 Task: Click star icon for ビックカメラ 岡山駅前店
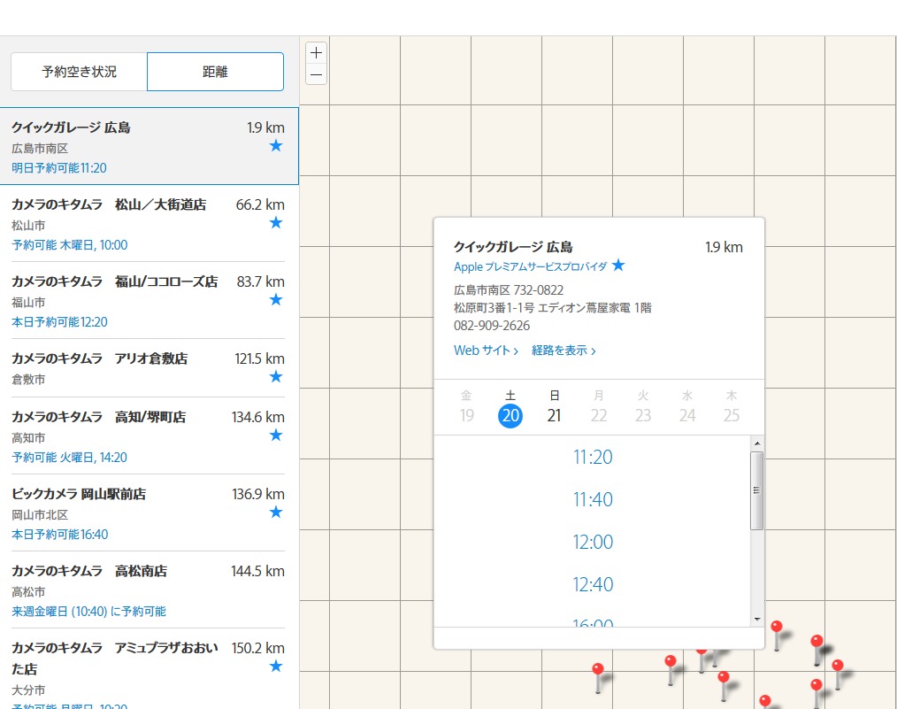275,512
